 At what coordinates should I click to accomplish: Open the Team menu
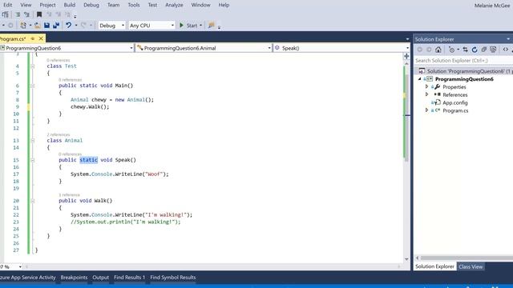pyautogui.click(x=113, y=5)
